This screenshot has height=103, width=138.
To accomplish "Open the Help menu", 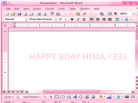I will (97, 9).
